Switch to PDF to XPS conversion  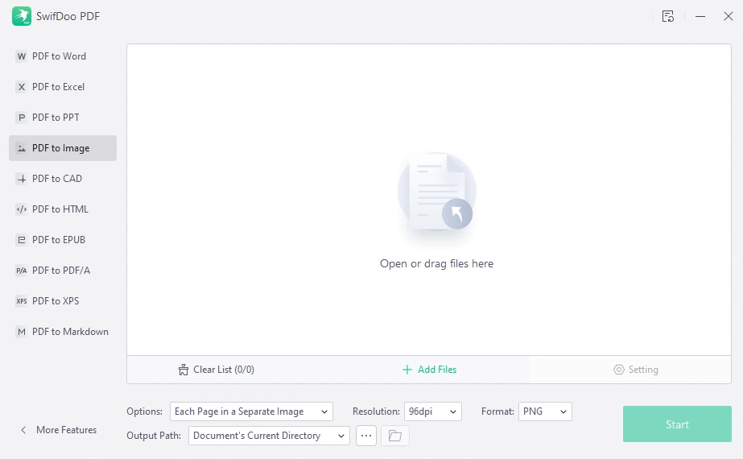[x=63, y=301]
